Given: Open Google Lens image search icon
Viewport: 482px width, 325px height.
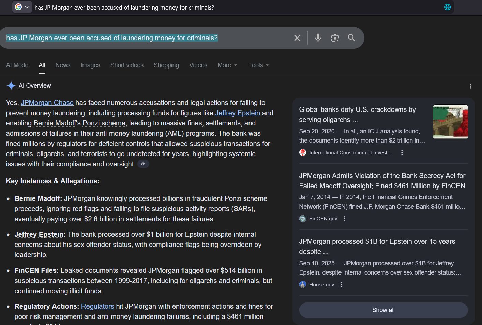Looking at the screenshot, I should point(335,38).
